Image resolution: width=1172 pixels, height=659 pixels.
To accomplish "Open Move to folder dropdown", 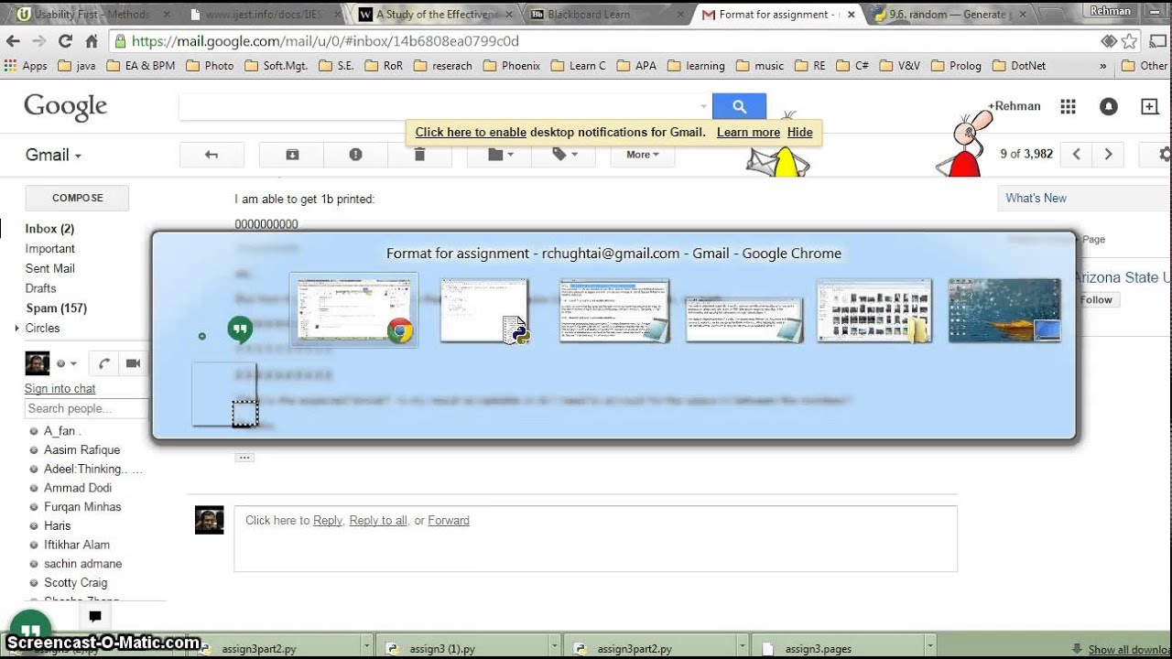I will 500,155.
